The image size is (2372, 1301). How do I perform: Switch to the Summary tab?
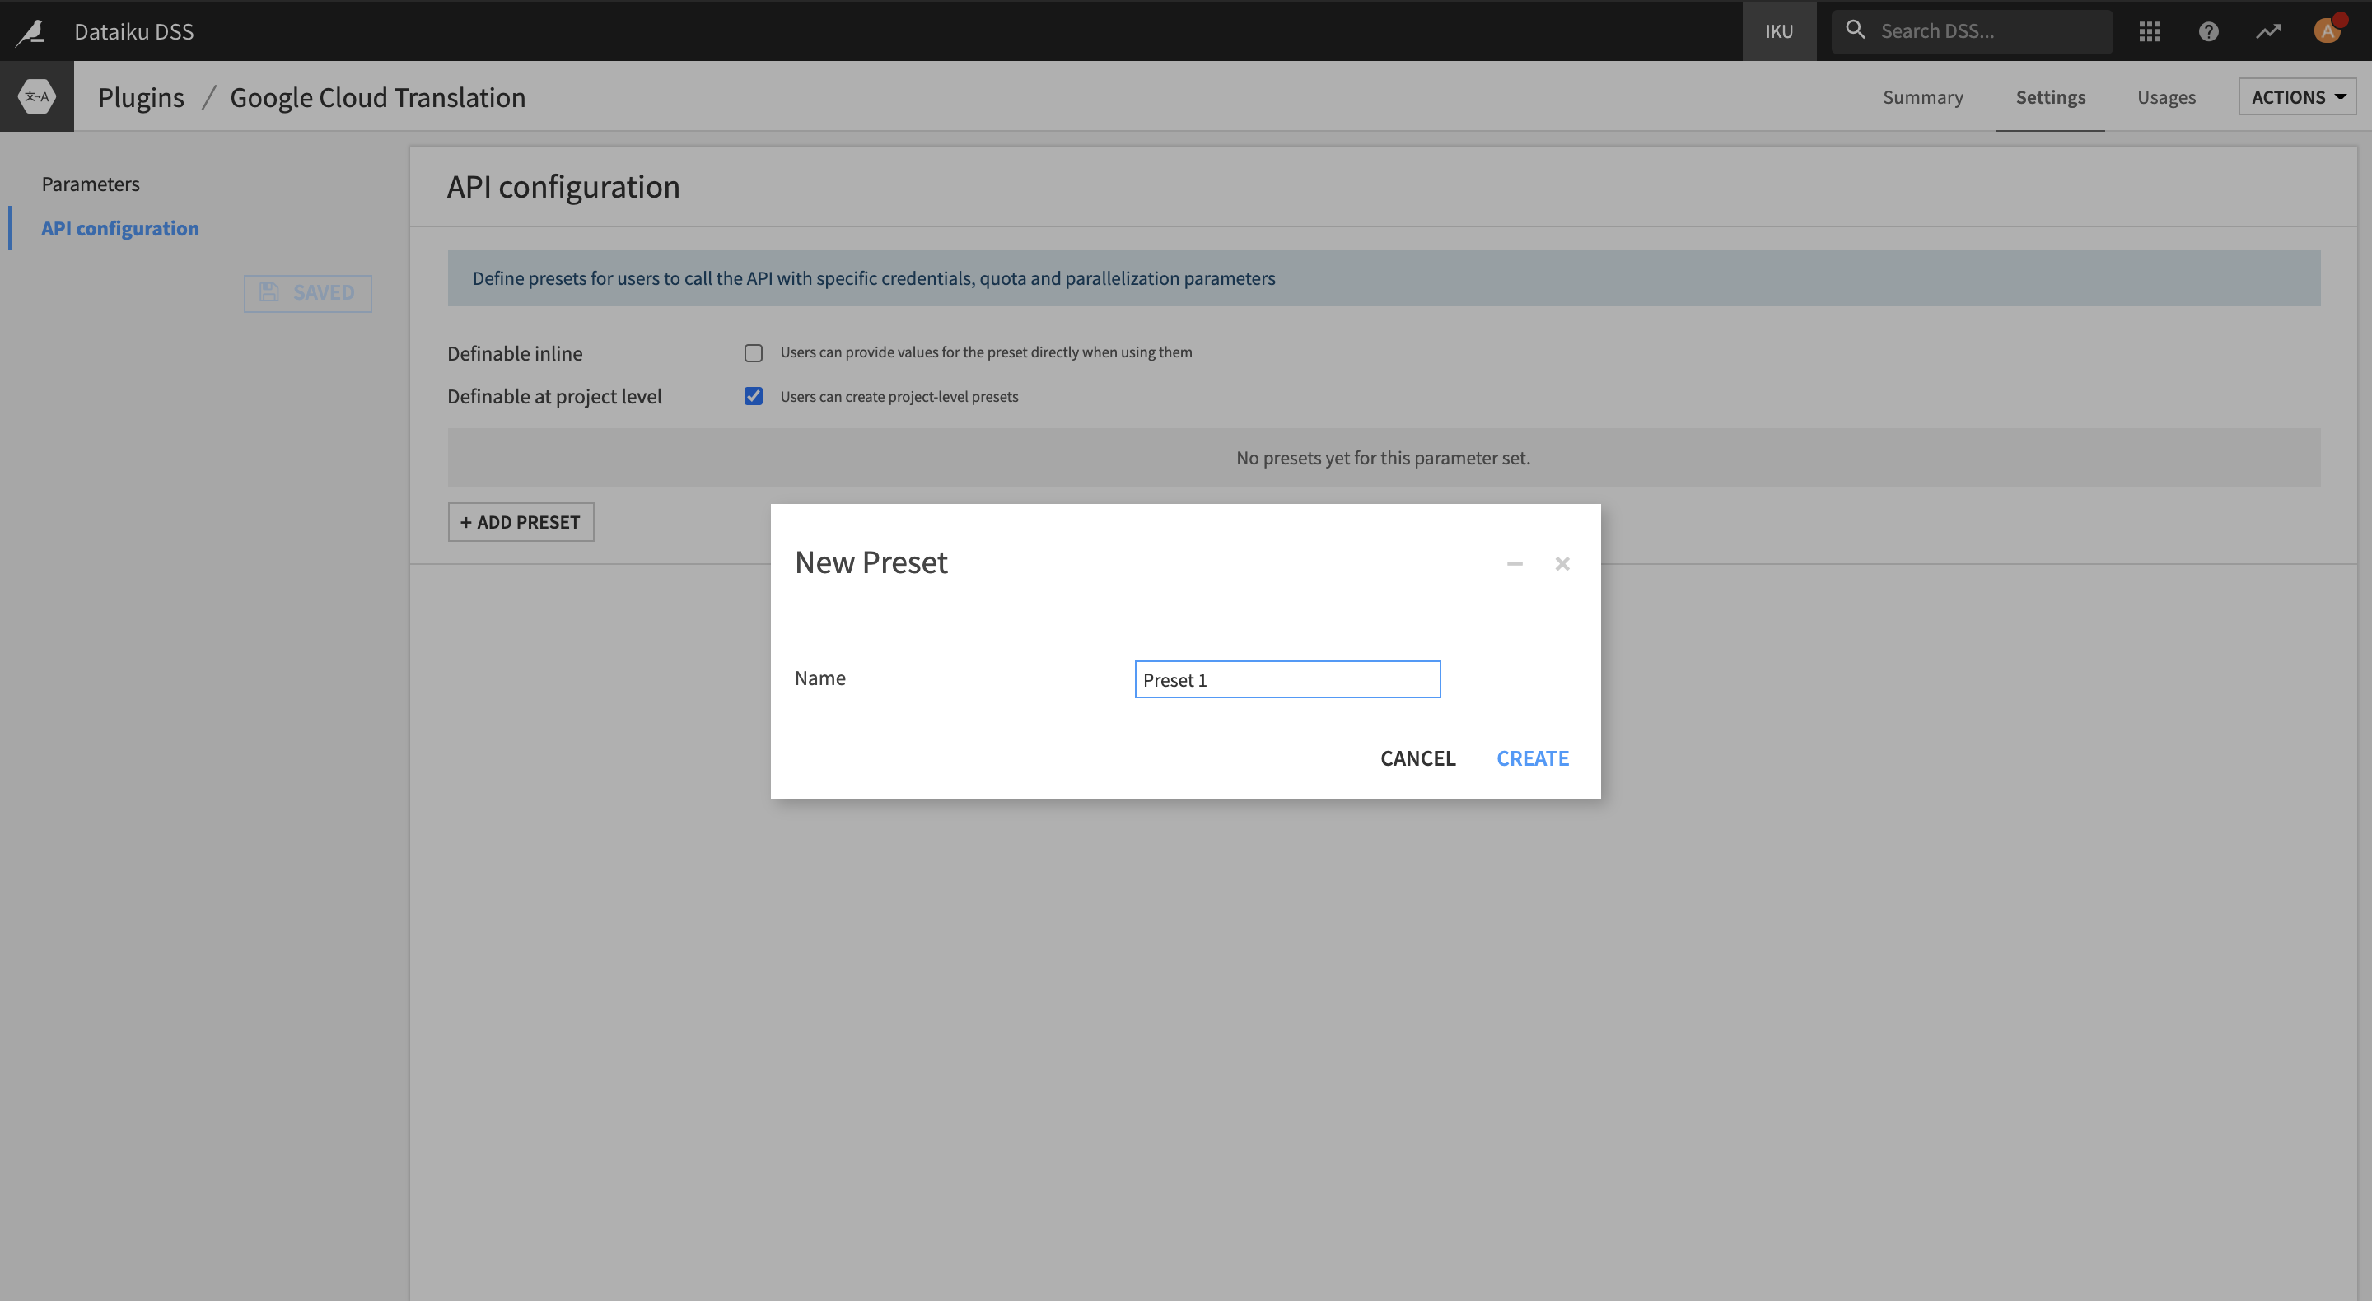1922,96
